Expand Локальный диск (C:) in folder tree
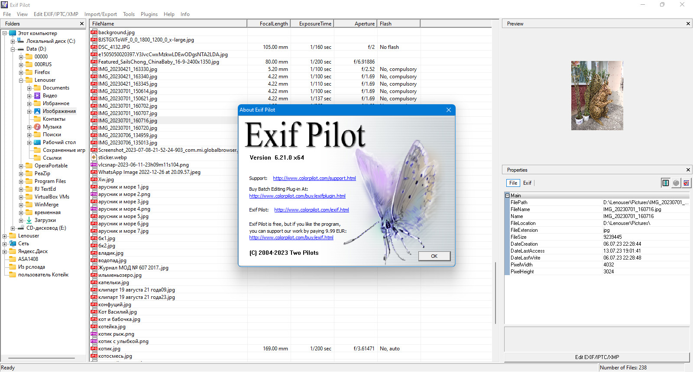The width and height of the screenshot is (693, 372). pyautogui.click(x=13, y=42)
